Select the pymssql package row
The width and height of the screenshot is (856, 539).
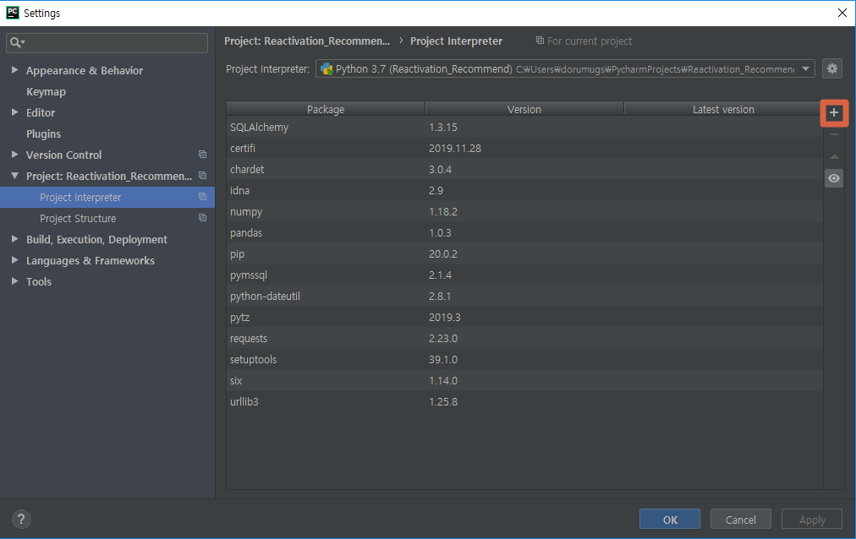point(524,275)
